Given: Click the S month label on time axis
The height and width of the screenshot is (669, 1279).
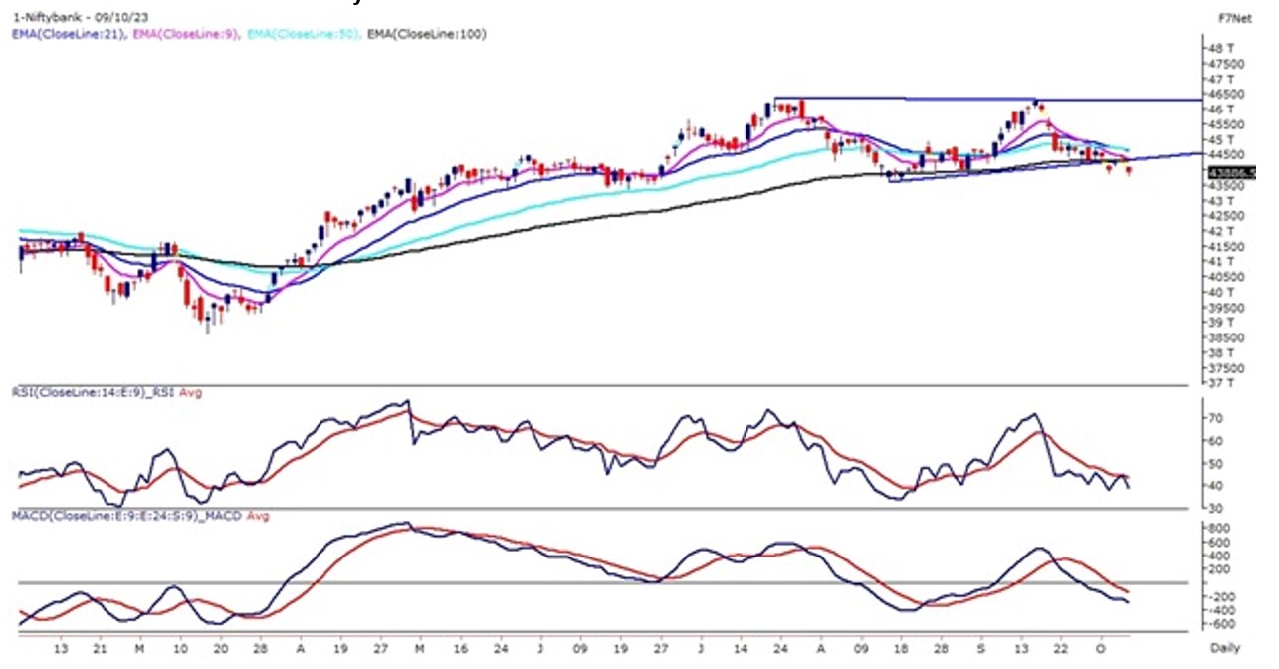Looking at the screenshot, I should 980,648.
